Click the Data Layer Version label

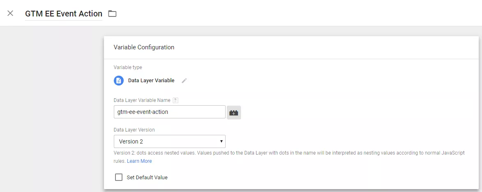(134, 130)
